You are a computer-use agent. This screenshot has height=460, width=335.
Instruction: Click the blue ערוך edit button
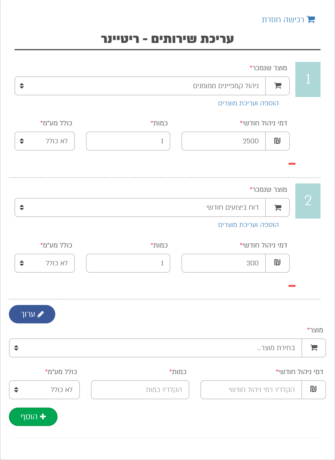[32, 314]
